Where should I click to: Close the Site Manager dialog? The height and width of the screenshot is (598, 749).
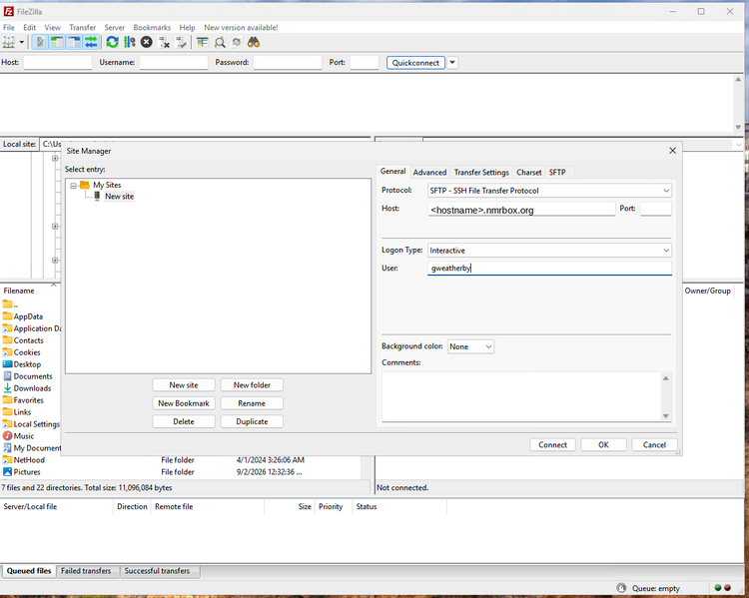click(x=672, y=151)
